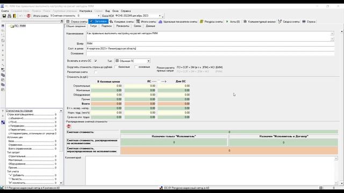Select the ЛС: РИМ tree node
Image resolution: width=344 pixels, height=193 pixels.
point(20,26)
